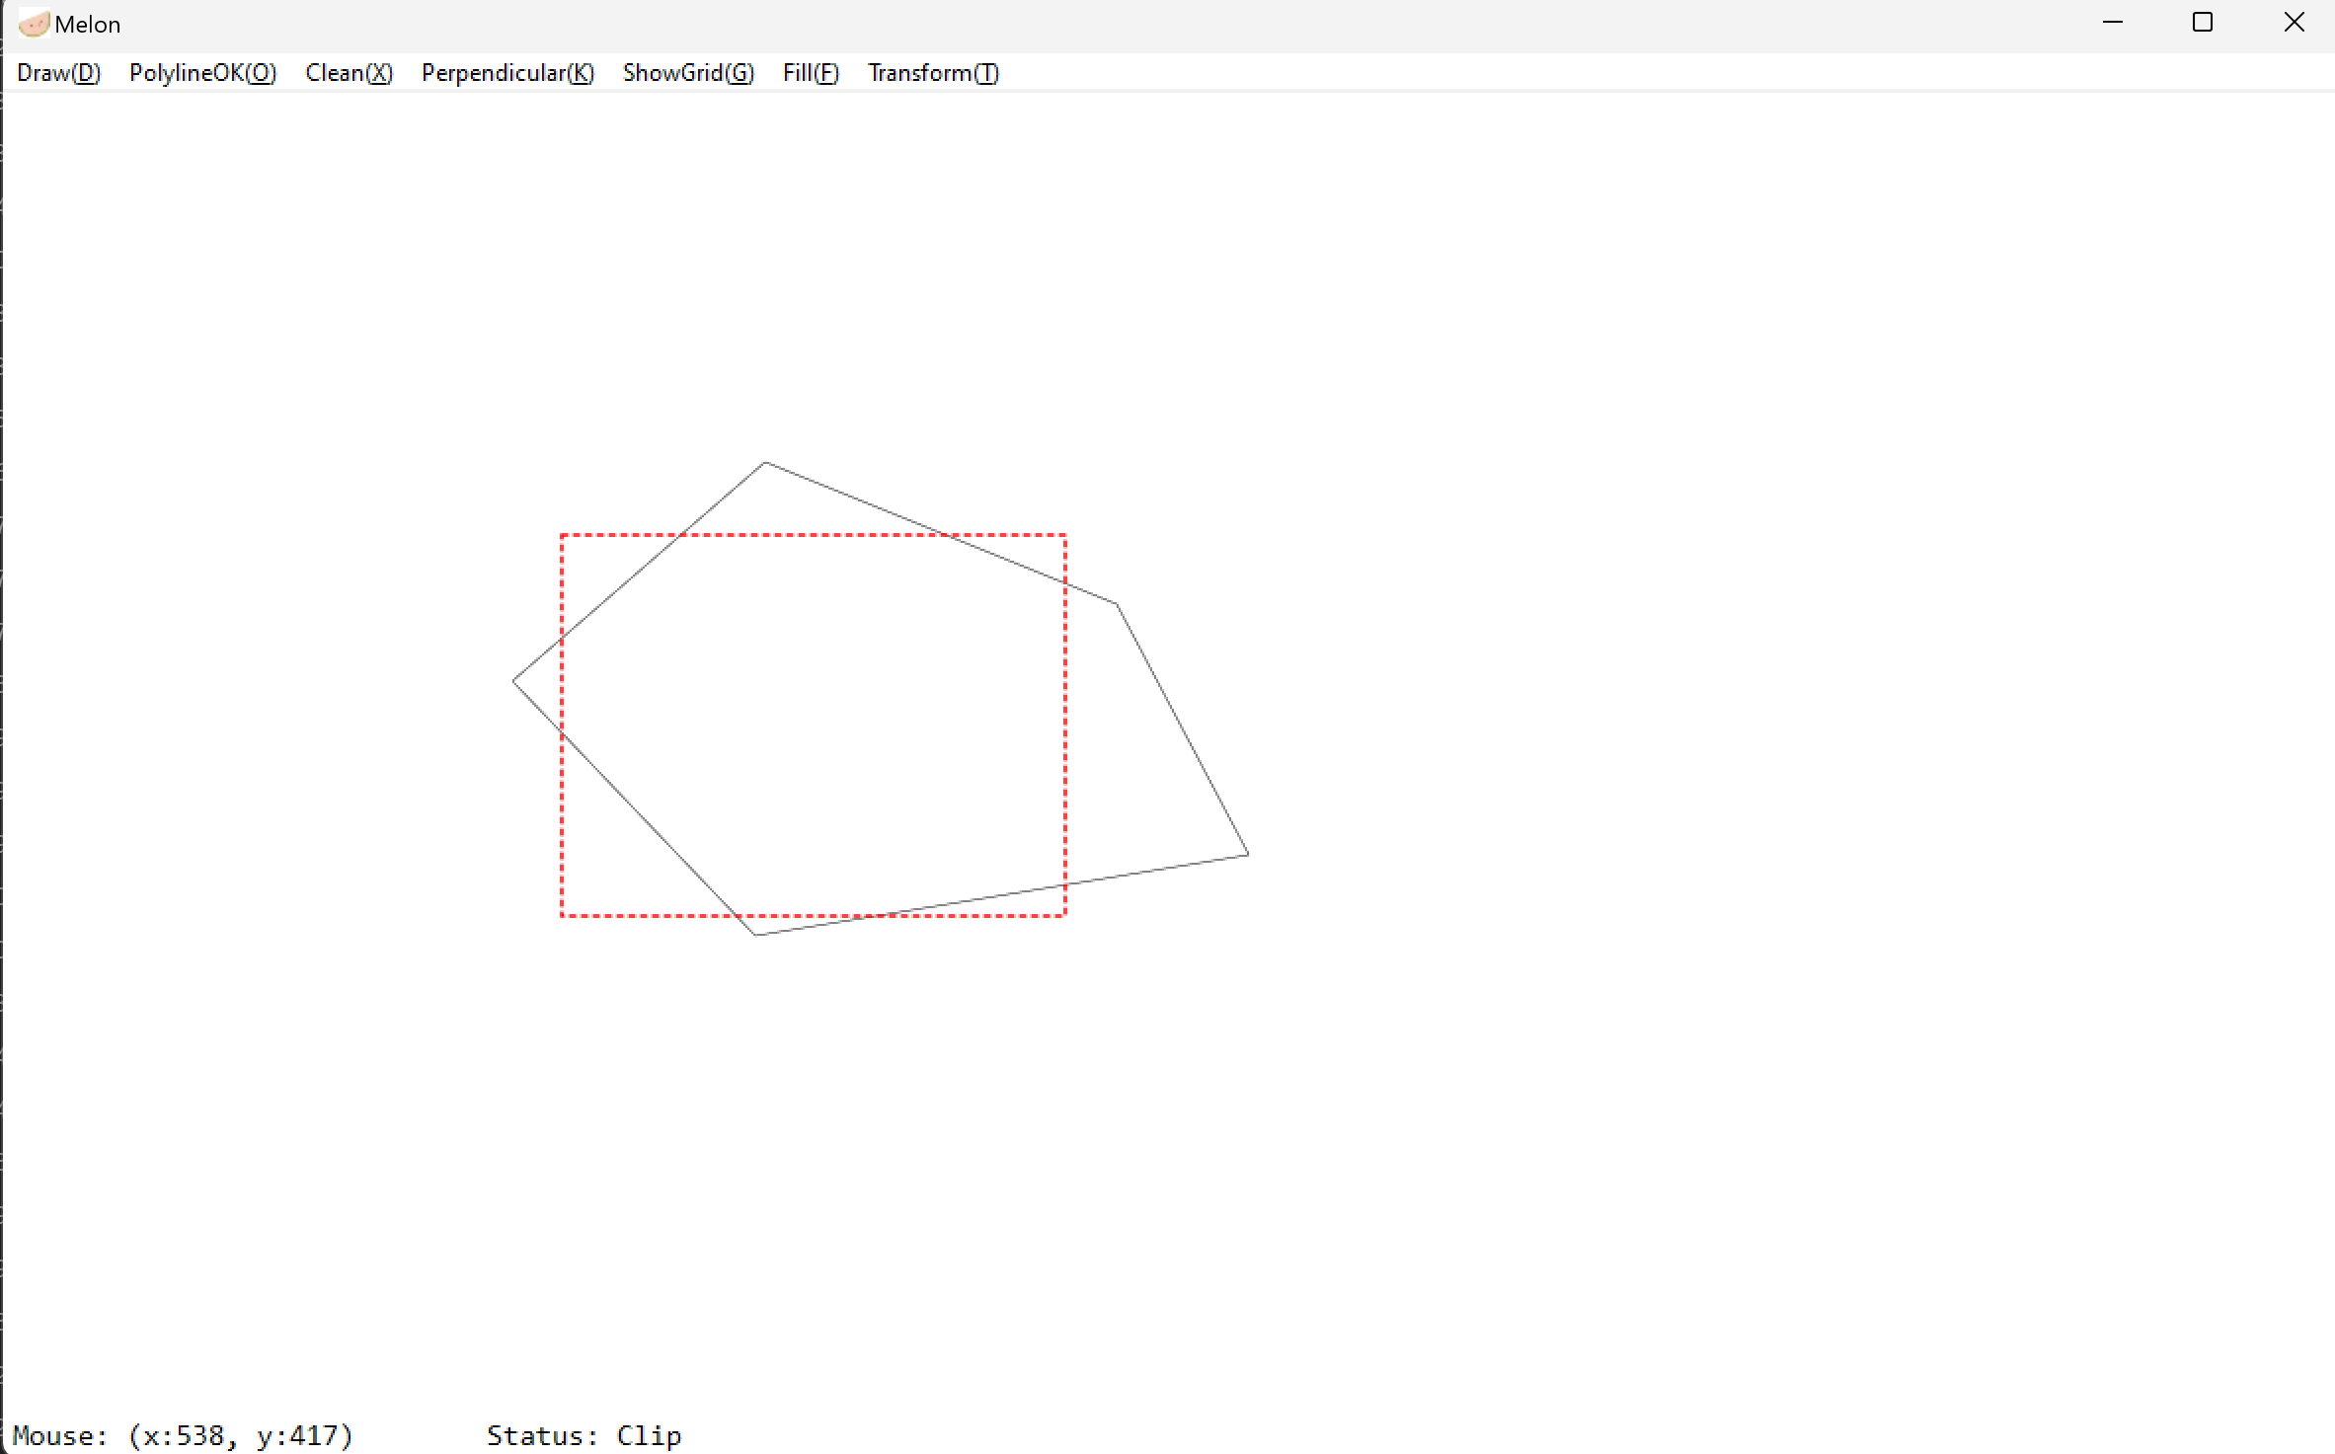Click the far right polygon vertex

[1248, 855]
